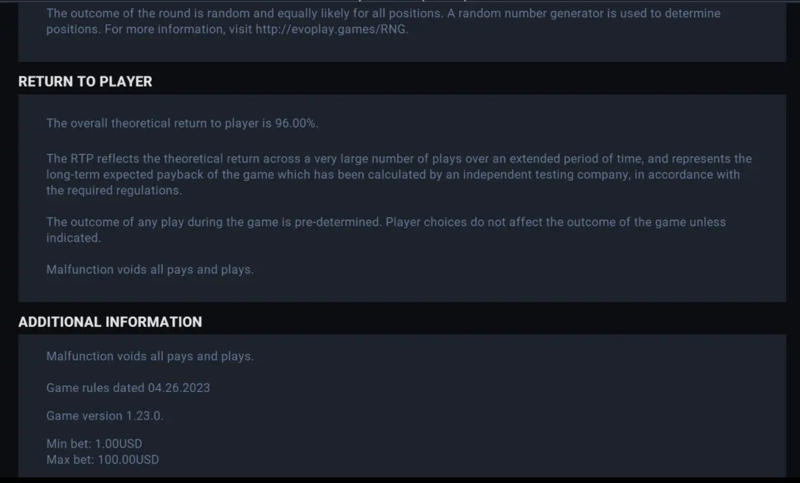The width and height of the screenshot is (800, 483).
Task: Click 'Malfunction voids' line under Return to Player
Action: pos(150,269)
